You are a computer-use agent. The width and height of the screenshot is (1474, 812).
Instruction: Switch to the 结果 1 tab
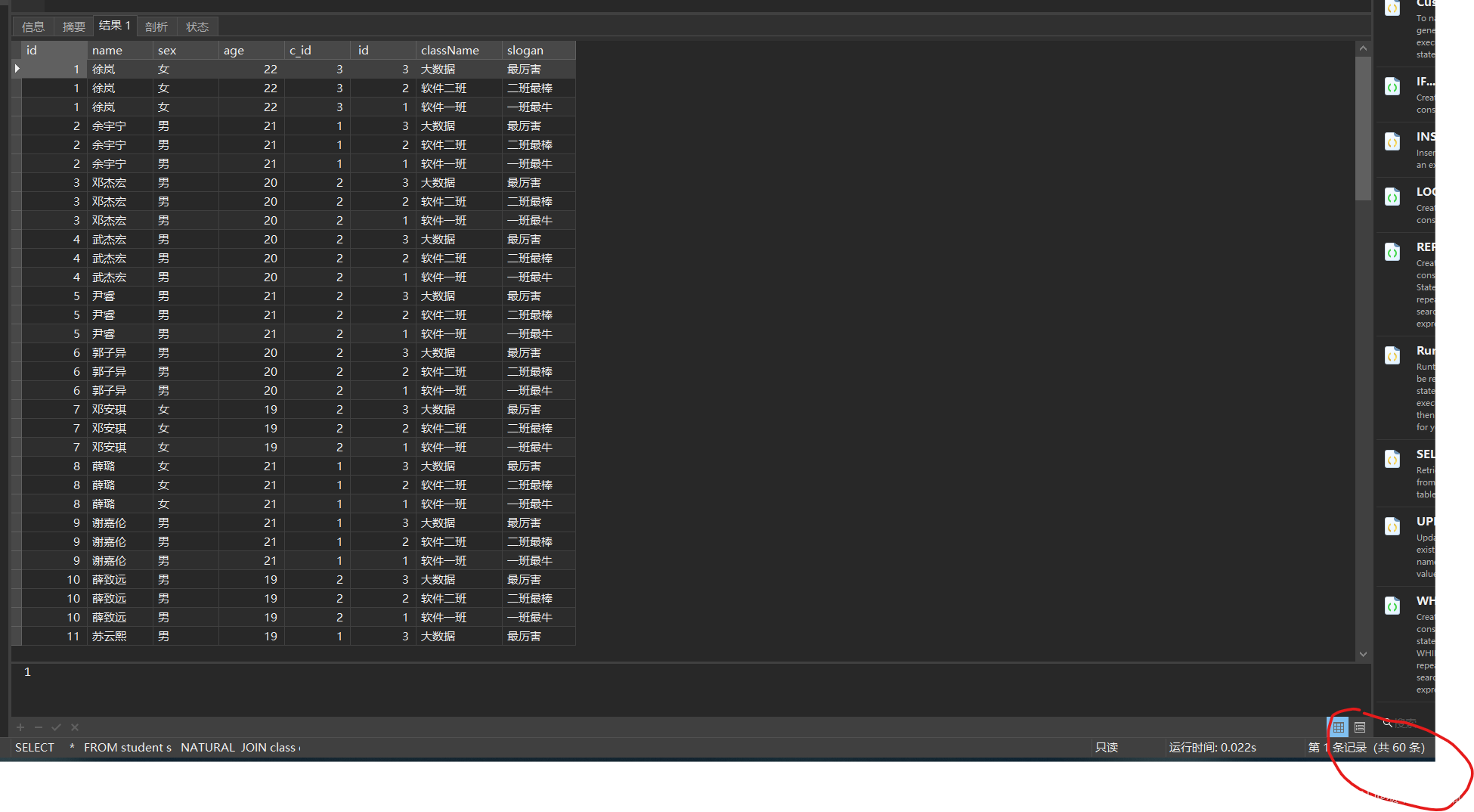point(115,26)
